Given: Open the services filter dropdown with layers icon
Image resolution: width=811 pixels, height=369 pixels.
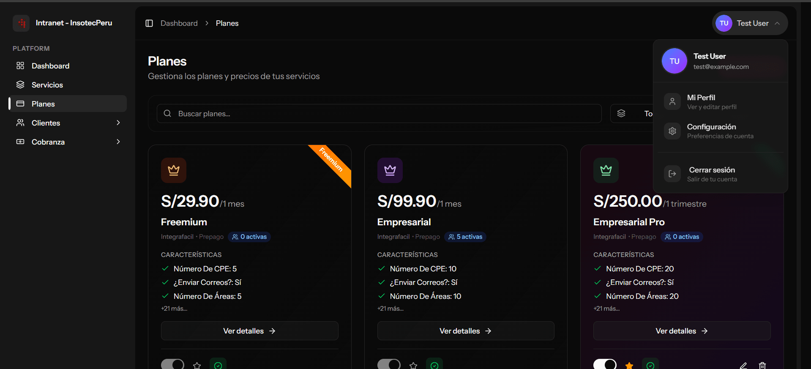Looking at the screenshot, I should pyautogui.click(x=632, y=114).
